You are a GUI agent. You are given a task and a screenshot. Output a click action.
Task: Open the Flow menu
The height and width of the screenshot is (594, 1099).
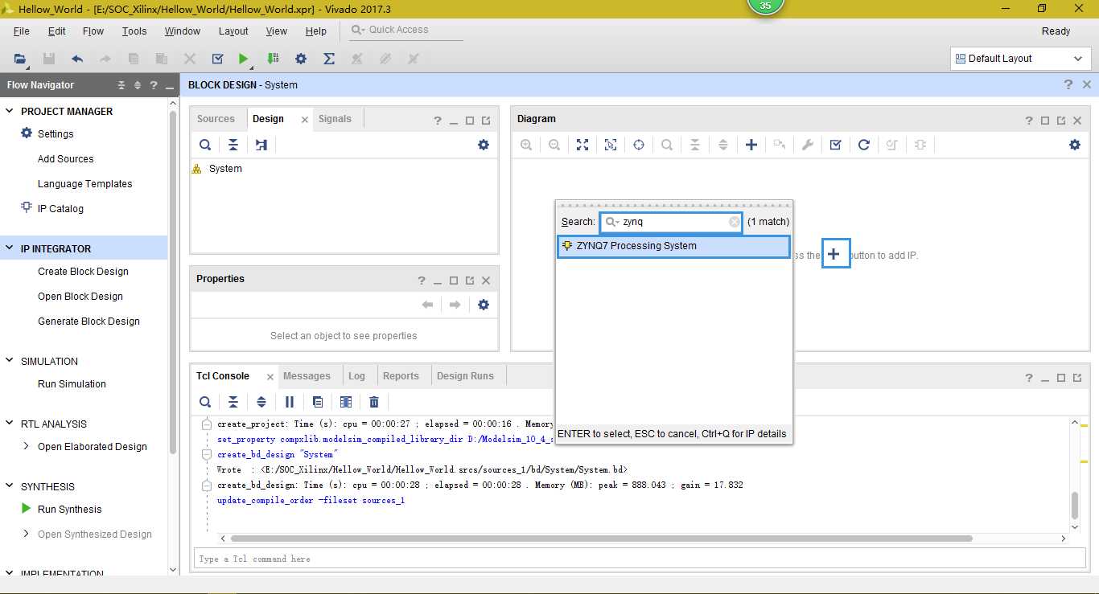pyautogui.click(x=93, y=31)
